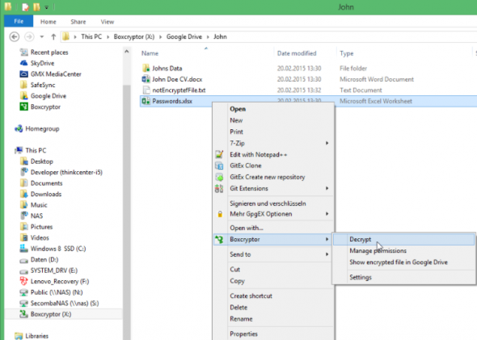Viewport: 477px width, 340px height.
Task: Select the notEncryptefFile.txt file icon
Action: (x=146, y=90)
